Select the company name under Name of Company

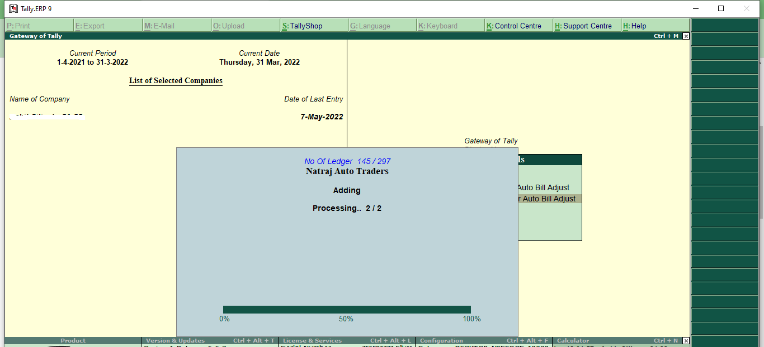[46, 116]
